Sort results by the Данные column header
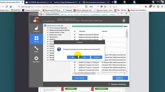Screen dimensions: 165x92 pyautogui.click(x=105, y=31)
